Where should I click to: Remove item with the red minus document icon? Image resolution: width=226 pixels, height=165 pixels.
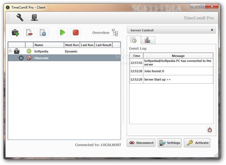click(29, 33)
